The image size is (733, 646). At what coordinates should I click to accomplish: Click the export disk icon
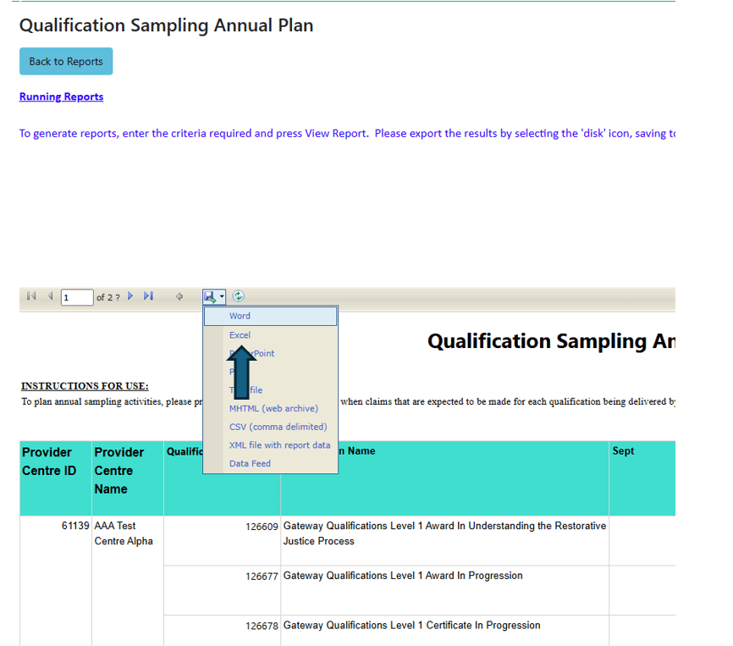[210, 296]
